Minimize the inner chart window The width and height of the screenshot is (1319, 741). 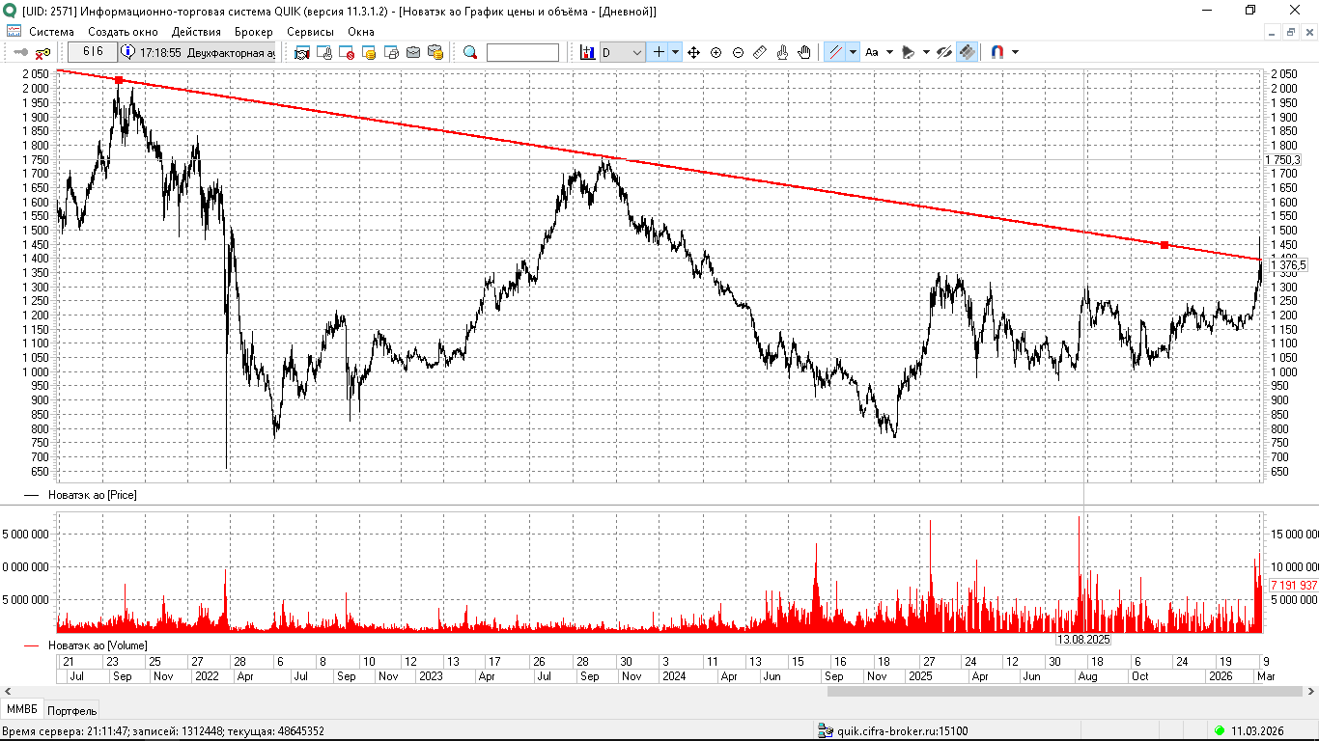pos(1273,32)
